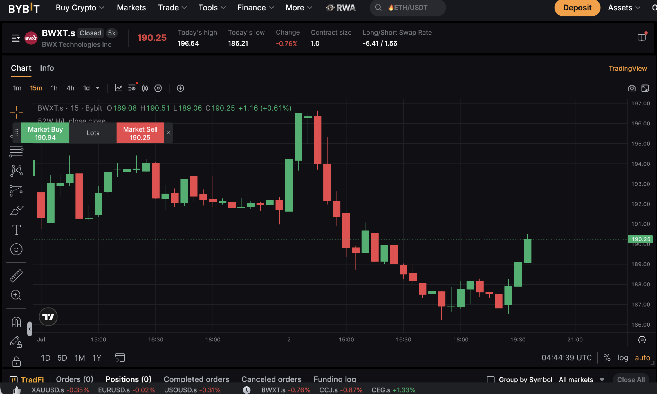Expand the Finance dropdown menu
This screenshot has height=394, width=657.
coord(255,8)
